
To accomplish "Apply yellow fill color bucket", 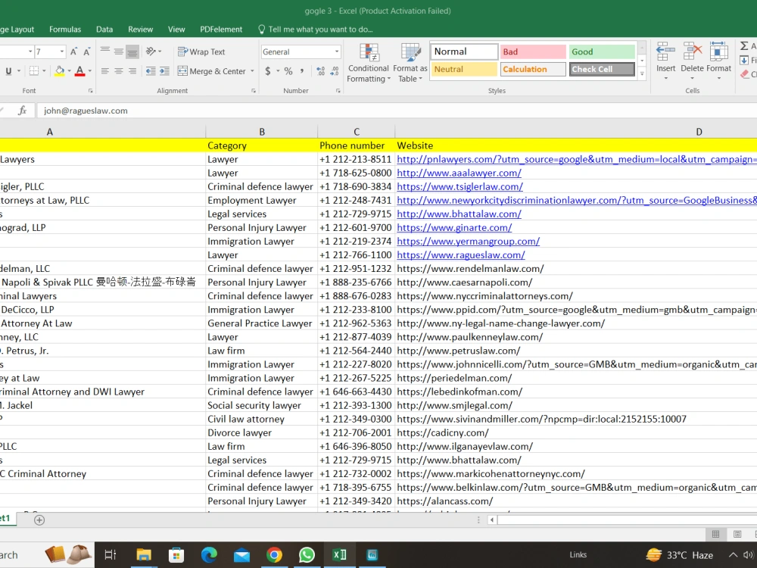I will coord(59,71).
